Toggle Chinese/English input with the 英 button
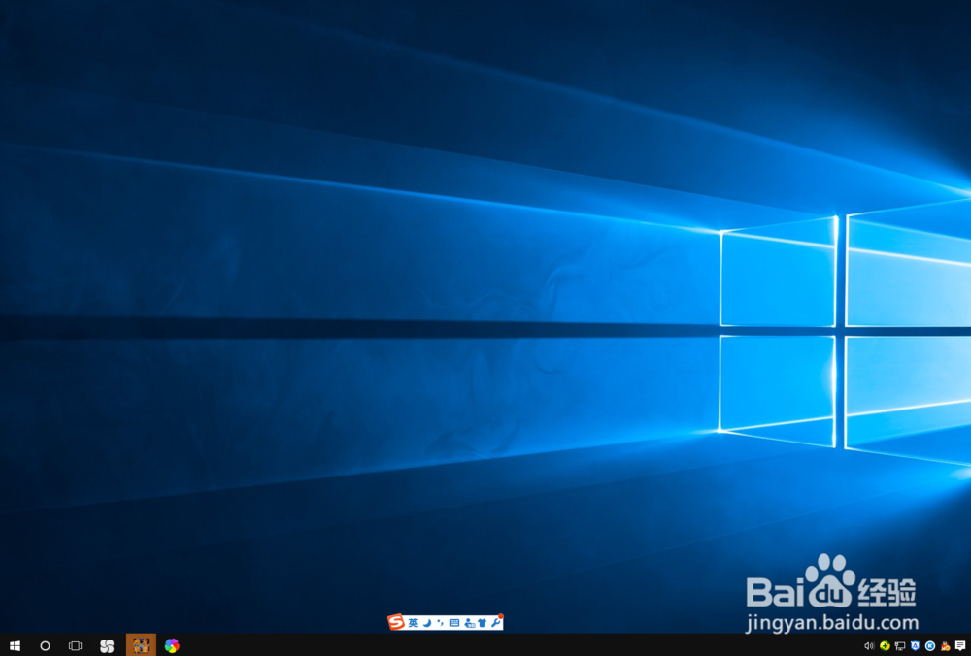 [412, 623]
